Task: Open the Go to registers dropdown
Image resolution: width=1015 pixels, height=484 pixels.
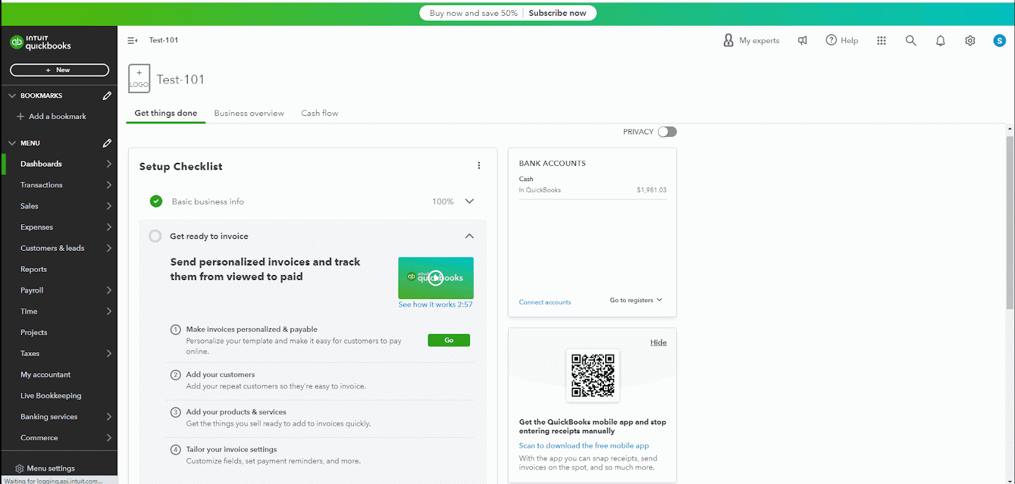Action: tap(636, 300)
